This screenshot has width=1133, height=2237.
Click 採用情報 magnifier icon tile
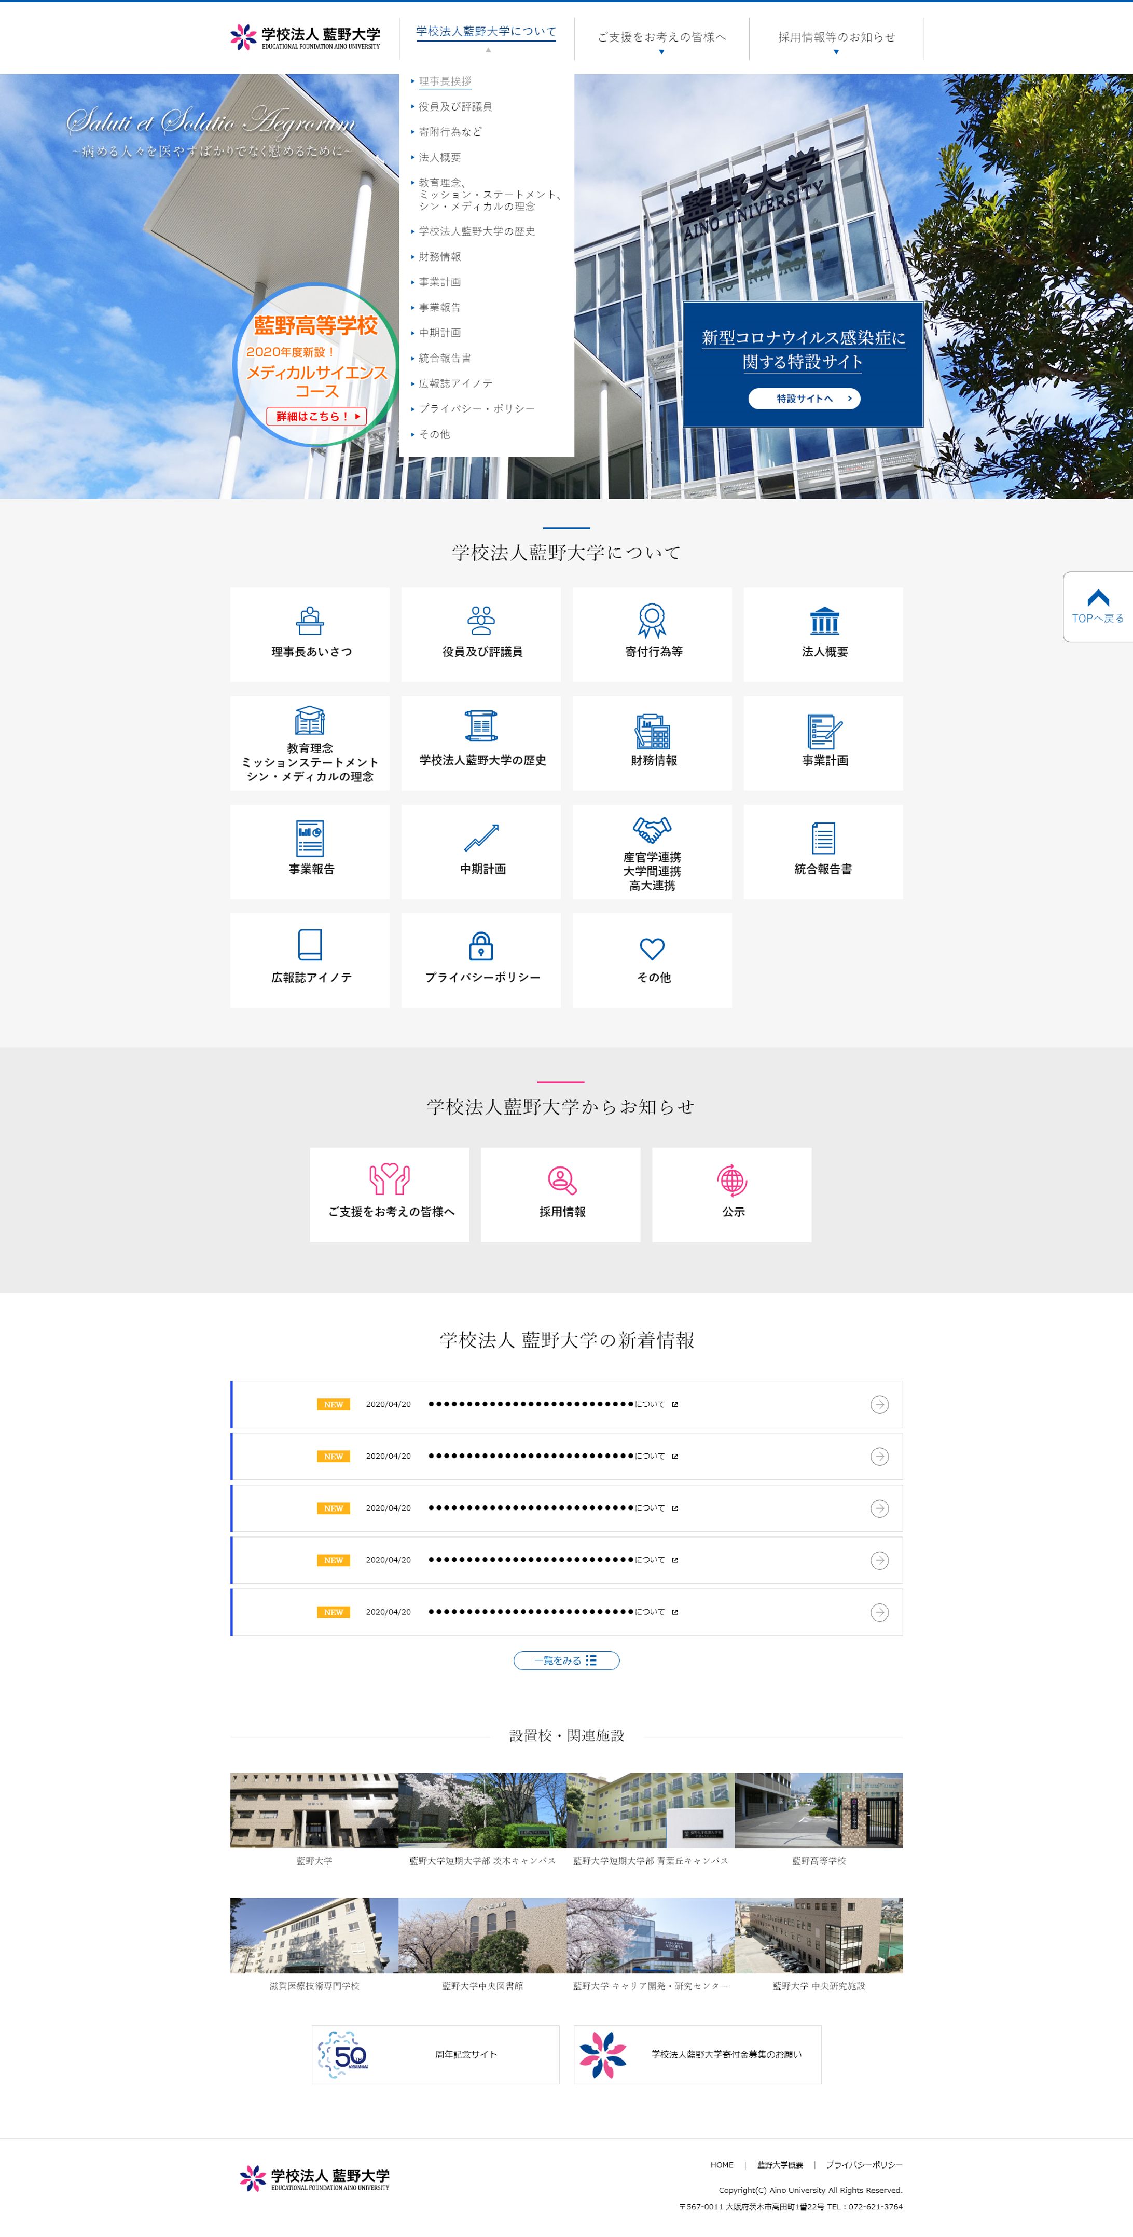pos(561,1180)
